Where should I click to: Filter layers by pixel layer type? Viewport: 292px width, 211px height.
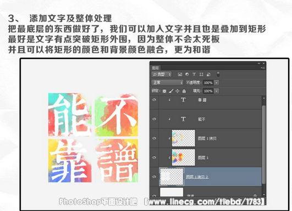click(180, 74)
